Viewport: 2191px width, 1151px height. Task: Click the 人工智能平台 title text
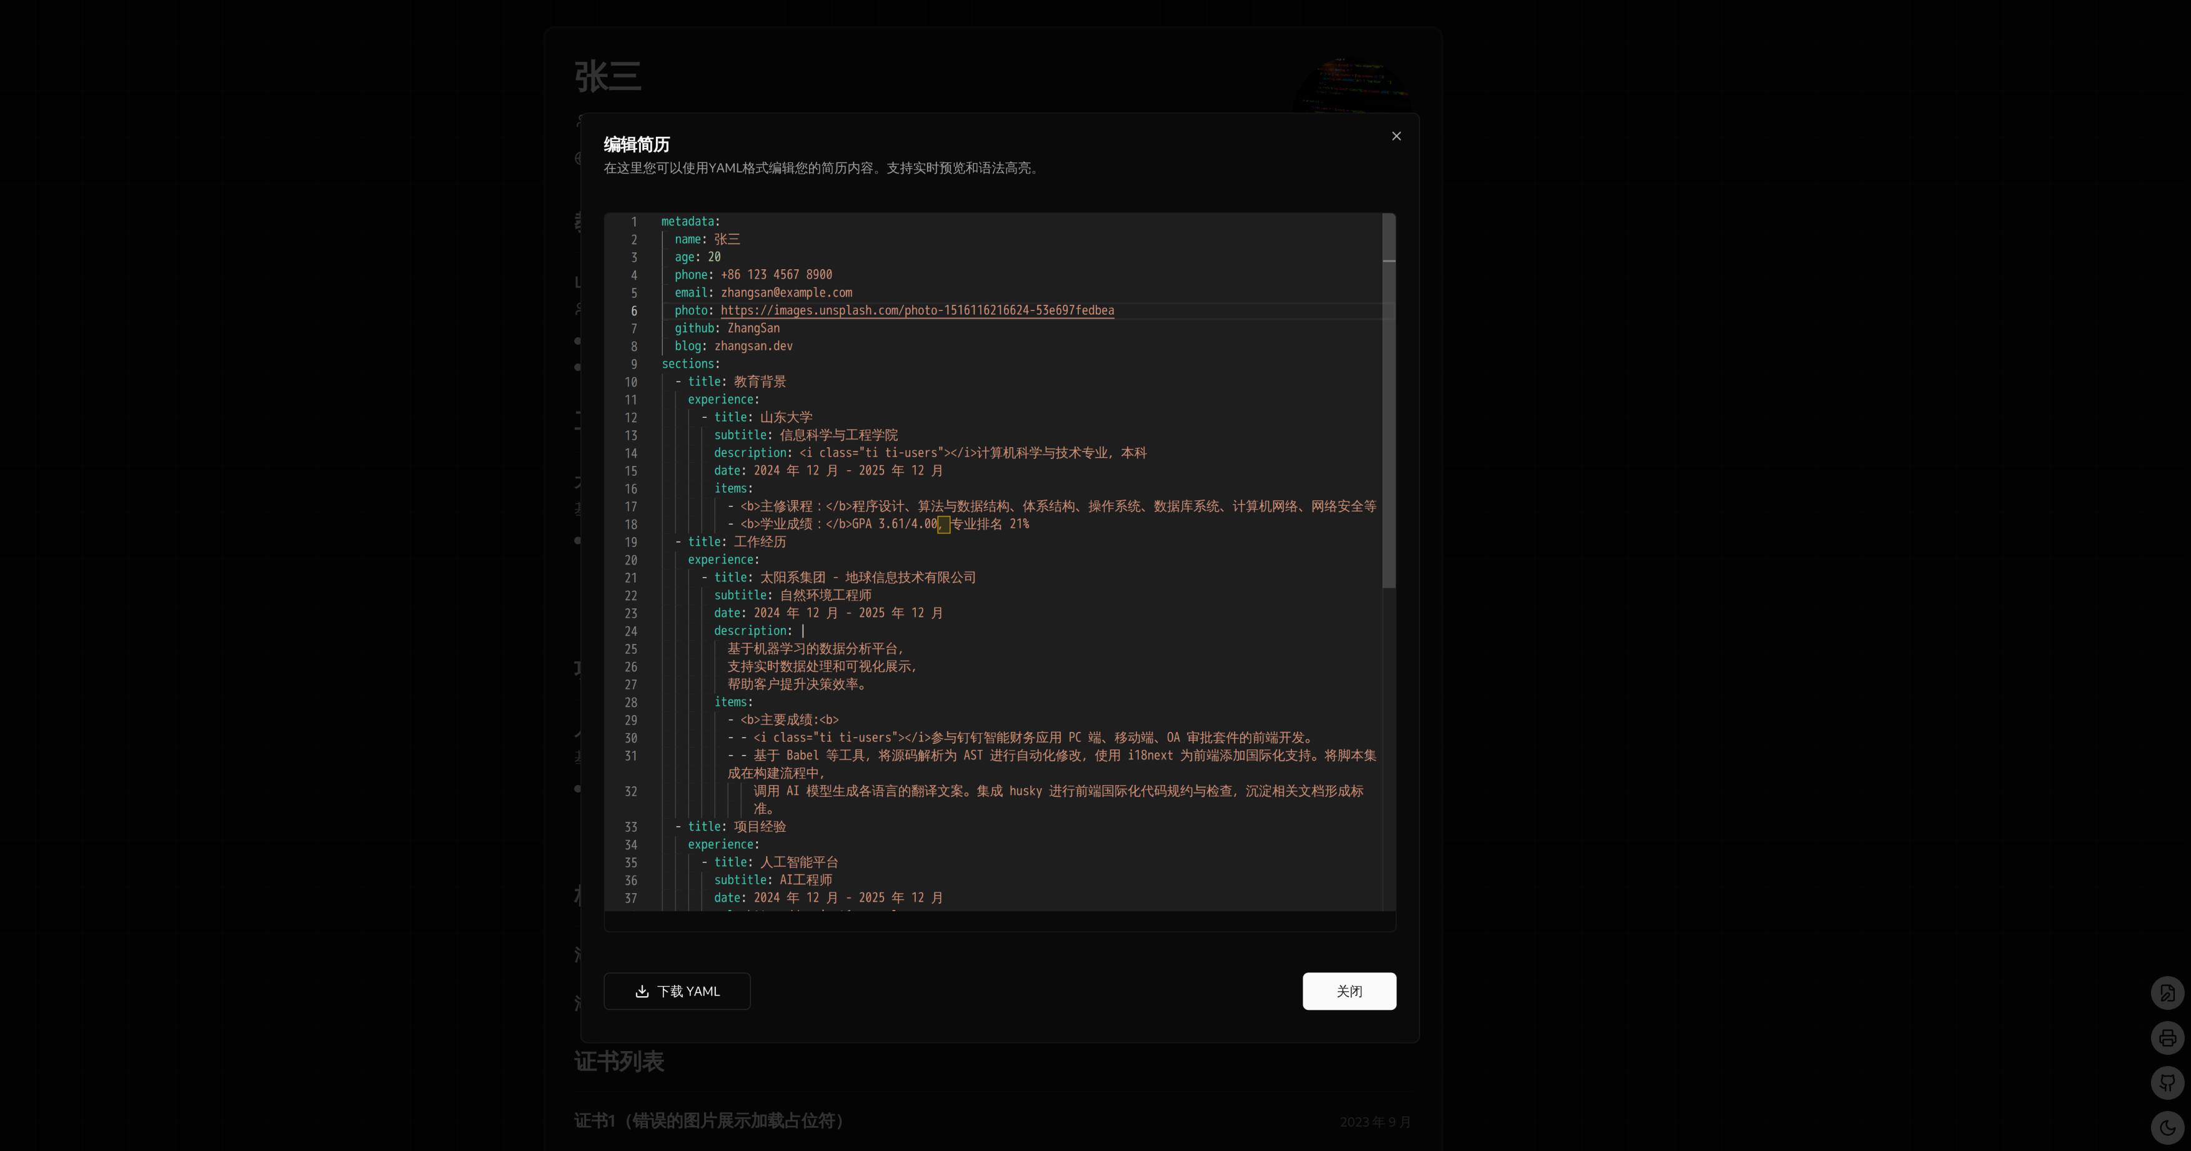pyautogui.click(x=798, y=862)
